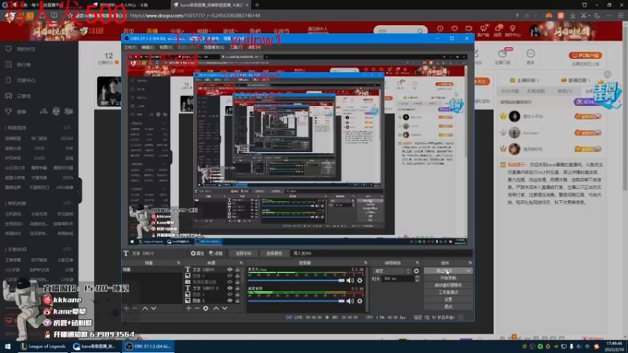
Task: Open followed heart icon in Douyu header
Action: coord(455,29)
